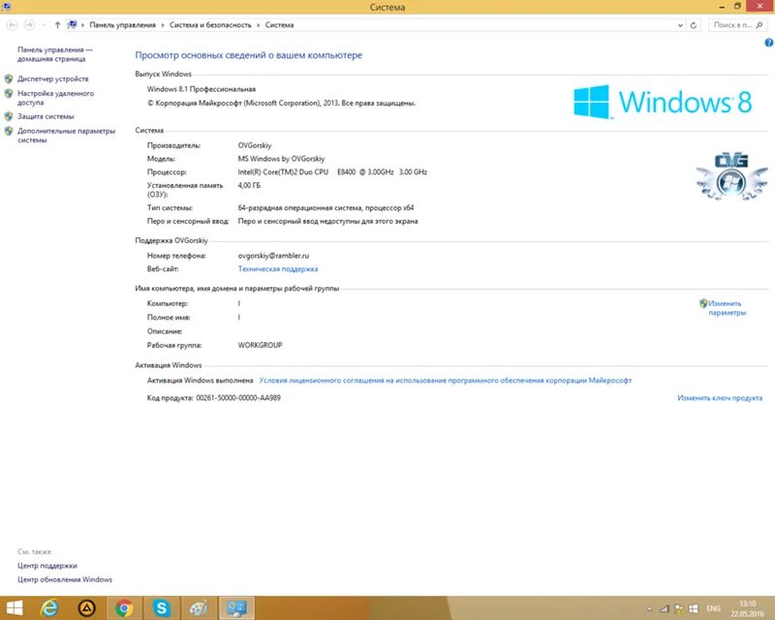Image resolution: width=775 pixels, height=620 pixels.
Task: Click the Система breadcrumb
Action: point(279,25)
